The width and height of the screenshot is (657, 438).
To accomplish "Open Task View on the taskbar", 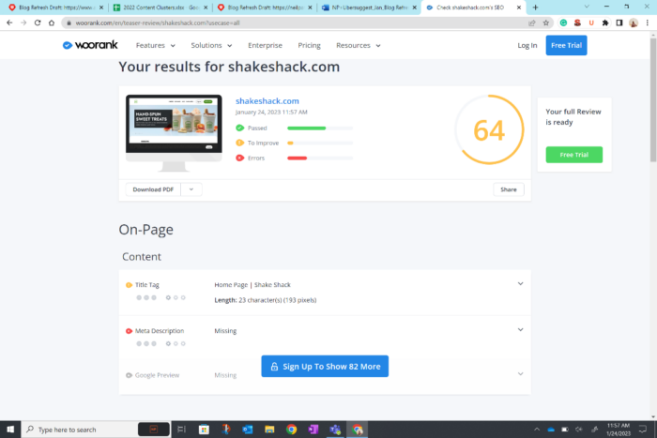I will 181,430.
